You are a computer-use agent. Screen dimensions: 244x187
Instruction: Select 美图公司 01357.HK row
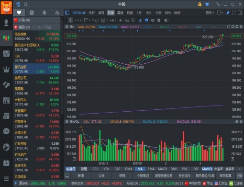point(37,80)
